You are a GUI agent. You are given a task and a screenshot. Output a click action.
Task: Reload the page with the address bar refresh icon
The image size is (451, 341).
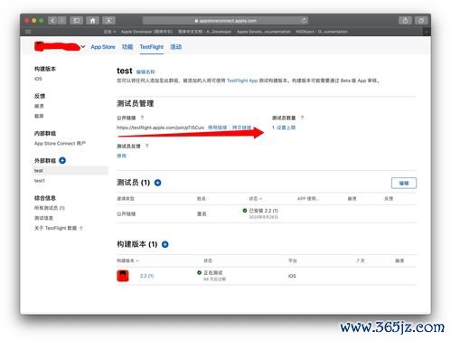pyautogui.click(x=304, y=21)
